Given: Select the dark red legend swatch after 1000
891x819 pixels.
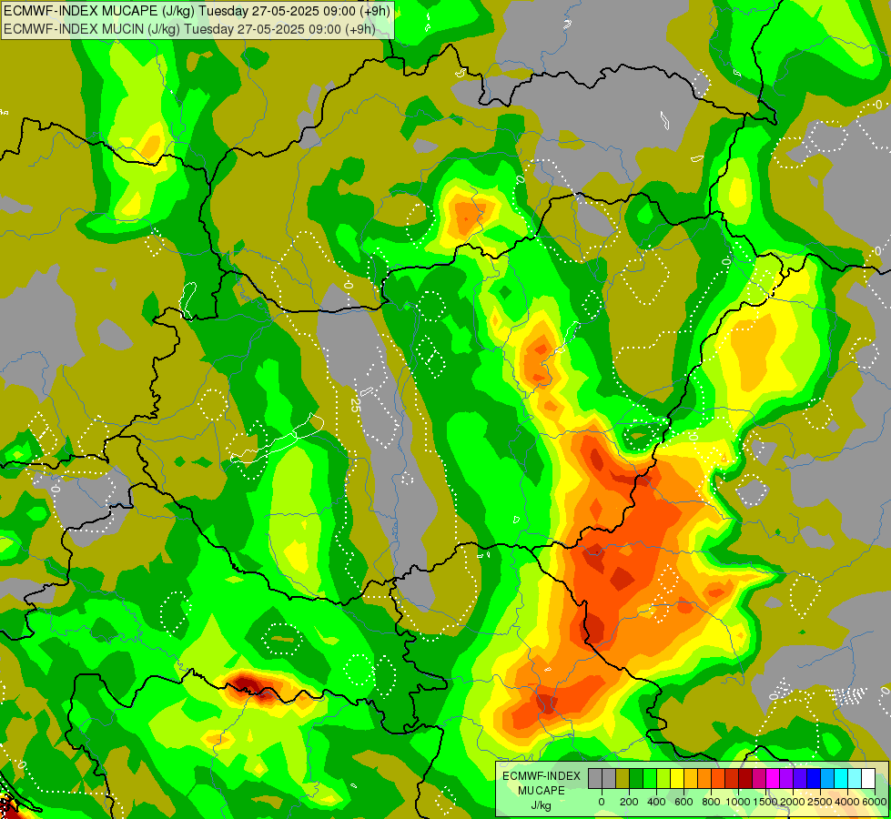Looking at the screenshot, I should coord(746,778).
